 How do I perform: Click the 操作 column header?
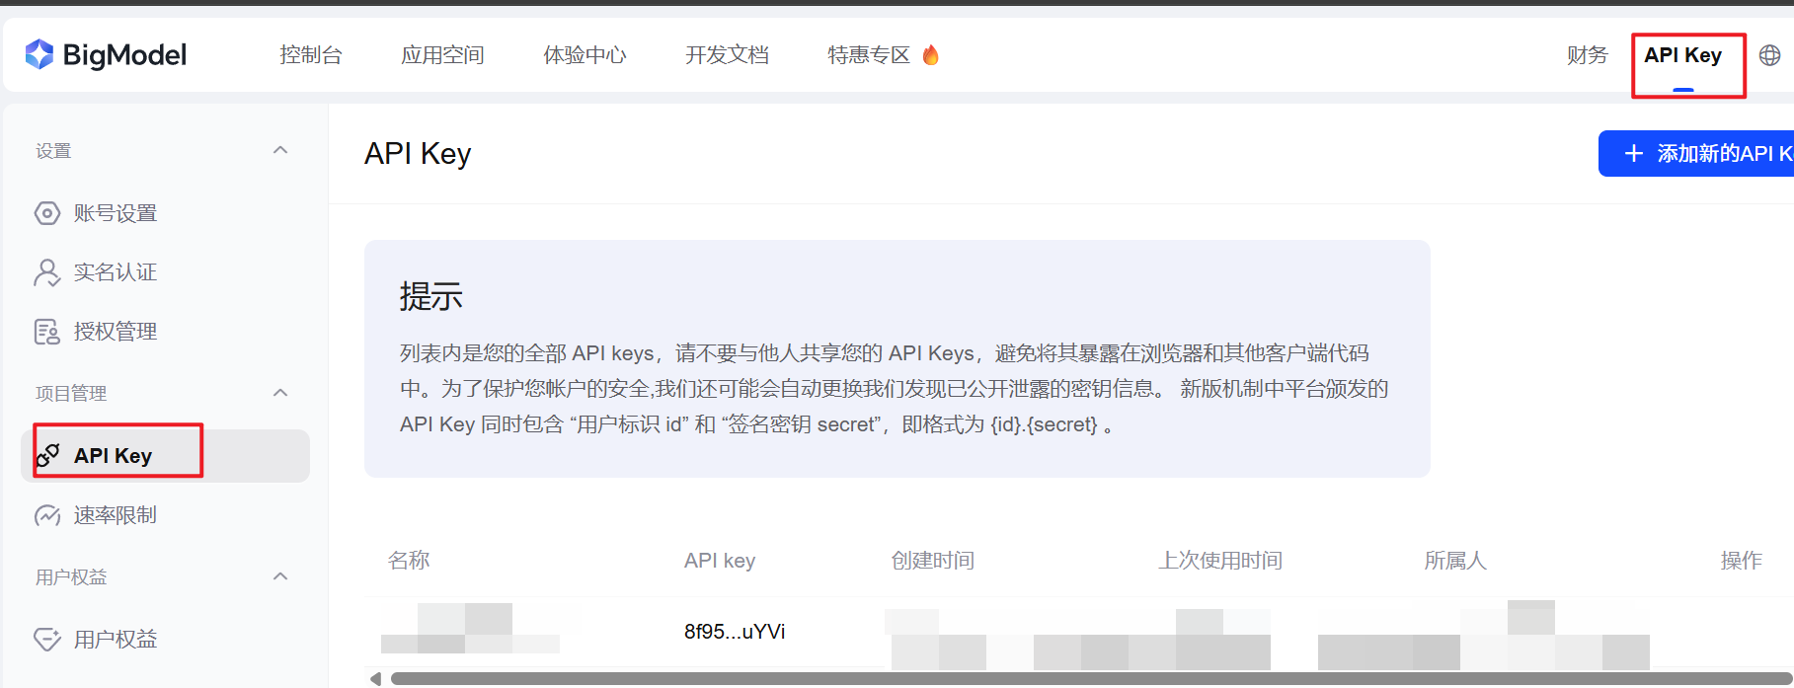click(x=1742, y=561)
